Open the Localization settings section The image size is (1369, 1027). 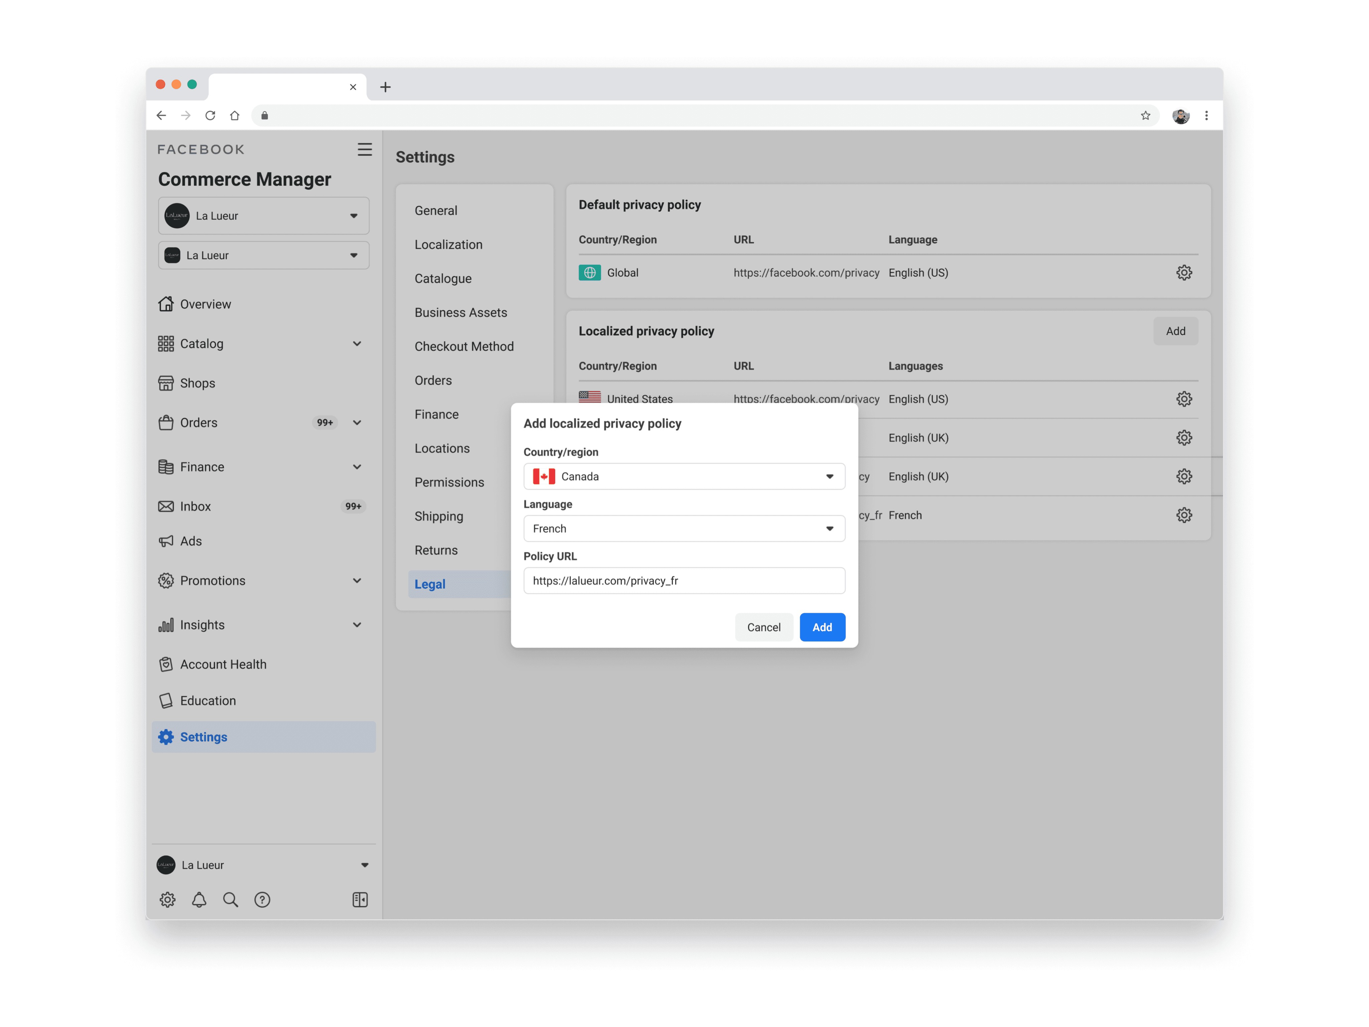tap(448, 244)
